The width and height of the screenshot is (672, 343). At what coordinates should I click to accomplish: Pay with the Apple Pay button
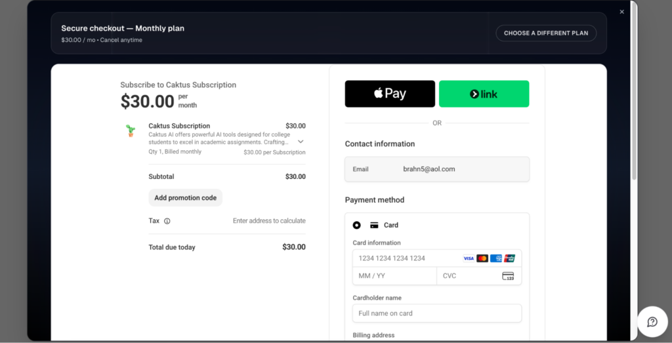pos(390,94)
